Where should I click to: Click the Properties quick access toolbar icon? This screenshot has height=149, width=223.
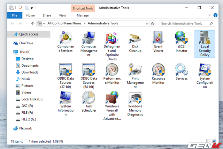coord(20,8)
